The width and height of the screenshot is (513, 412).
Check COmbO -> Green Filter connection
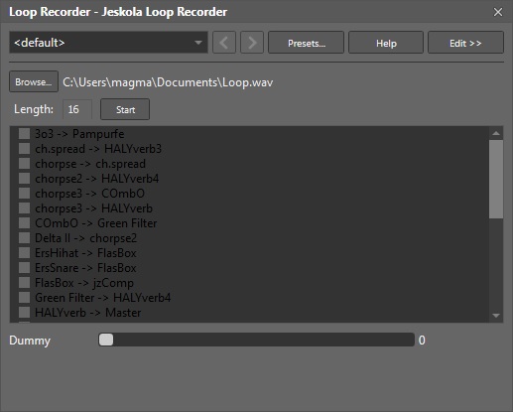(24, 223)
